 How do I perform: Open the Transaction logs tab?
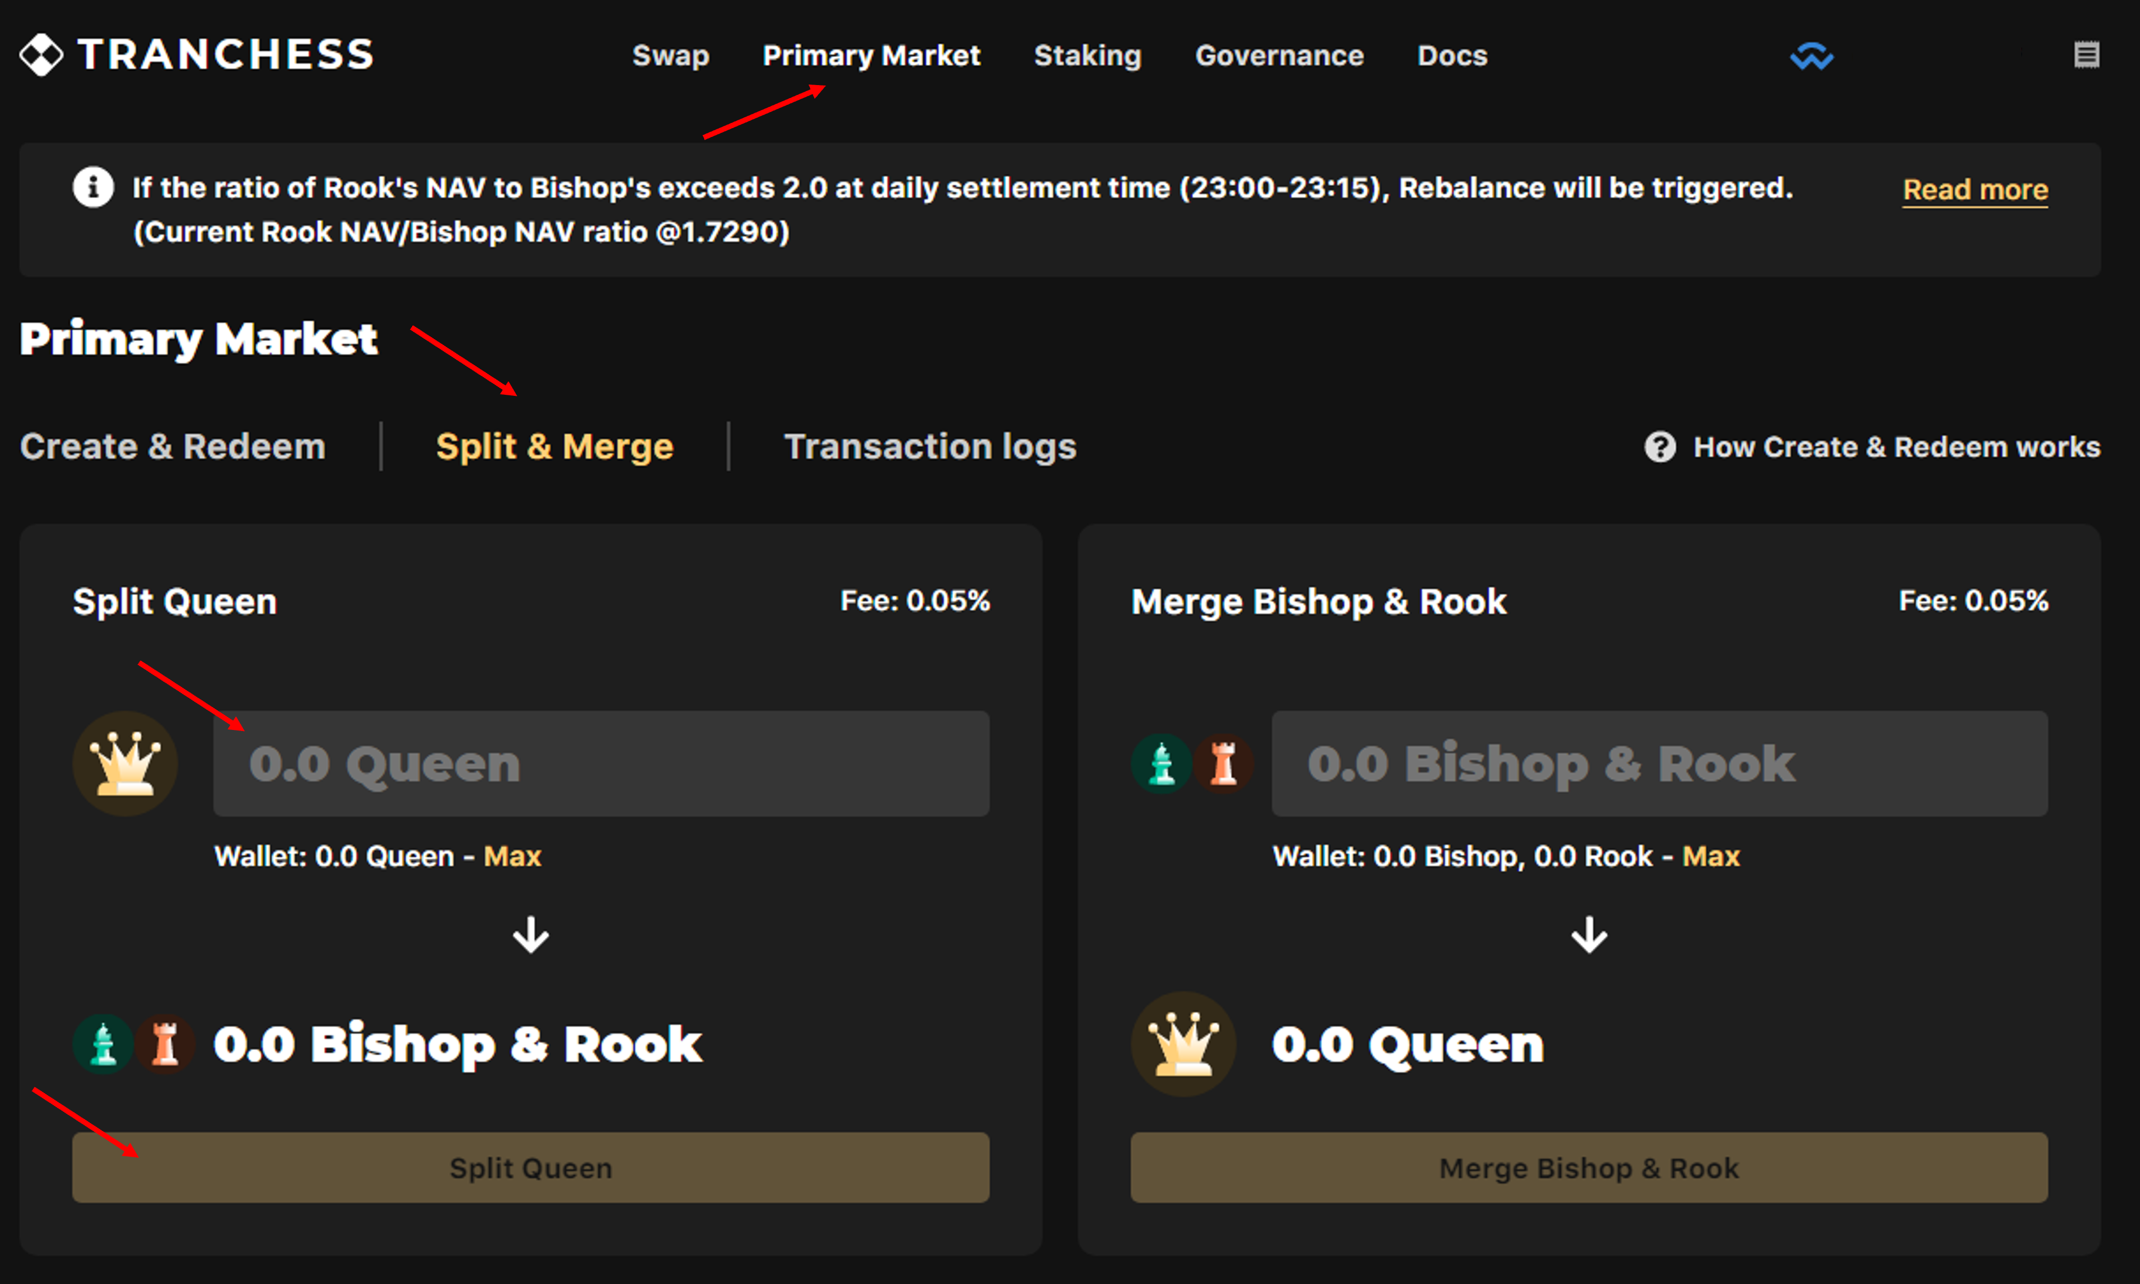coord(930,447)
